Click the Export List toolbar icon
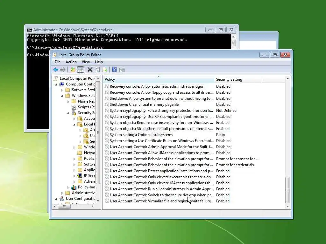The width and height of the screenshot is (326, 244). [x=104, y=70]
